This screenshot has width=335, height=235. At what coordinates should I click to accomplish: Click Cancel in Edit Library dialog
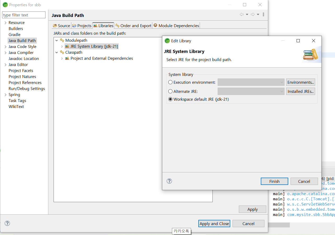304,181
